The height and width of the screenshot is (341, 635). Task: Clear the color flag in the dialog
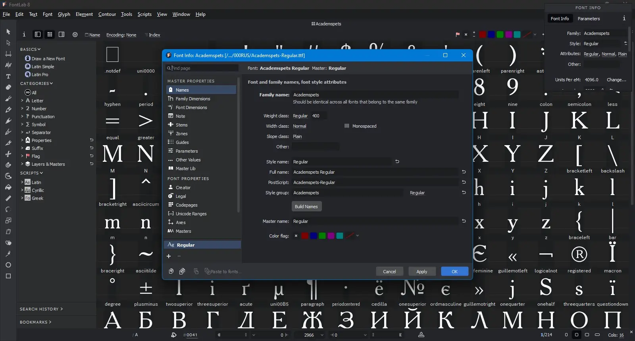[x=296, y=236]
